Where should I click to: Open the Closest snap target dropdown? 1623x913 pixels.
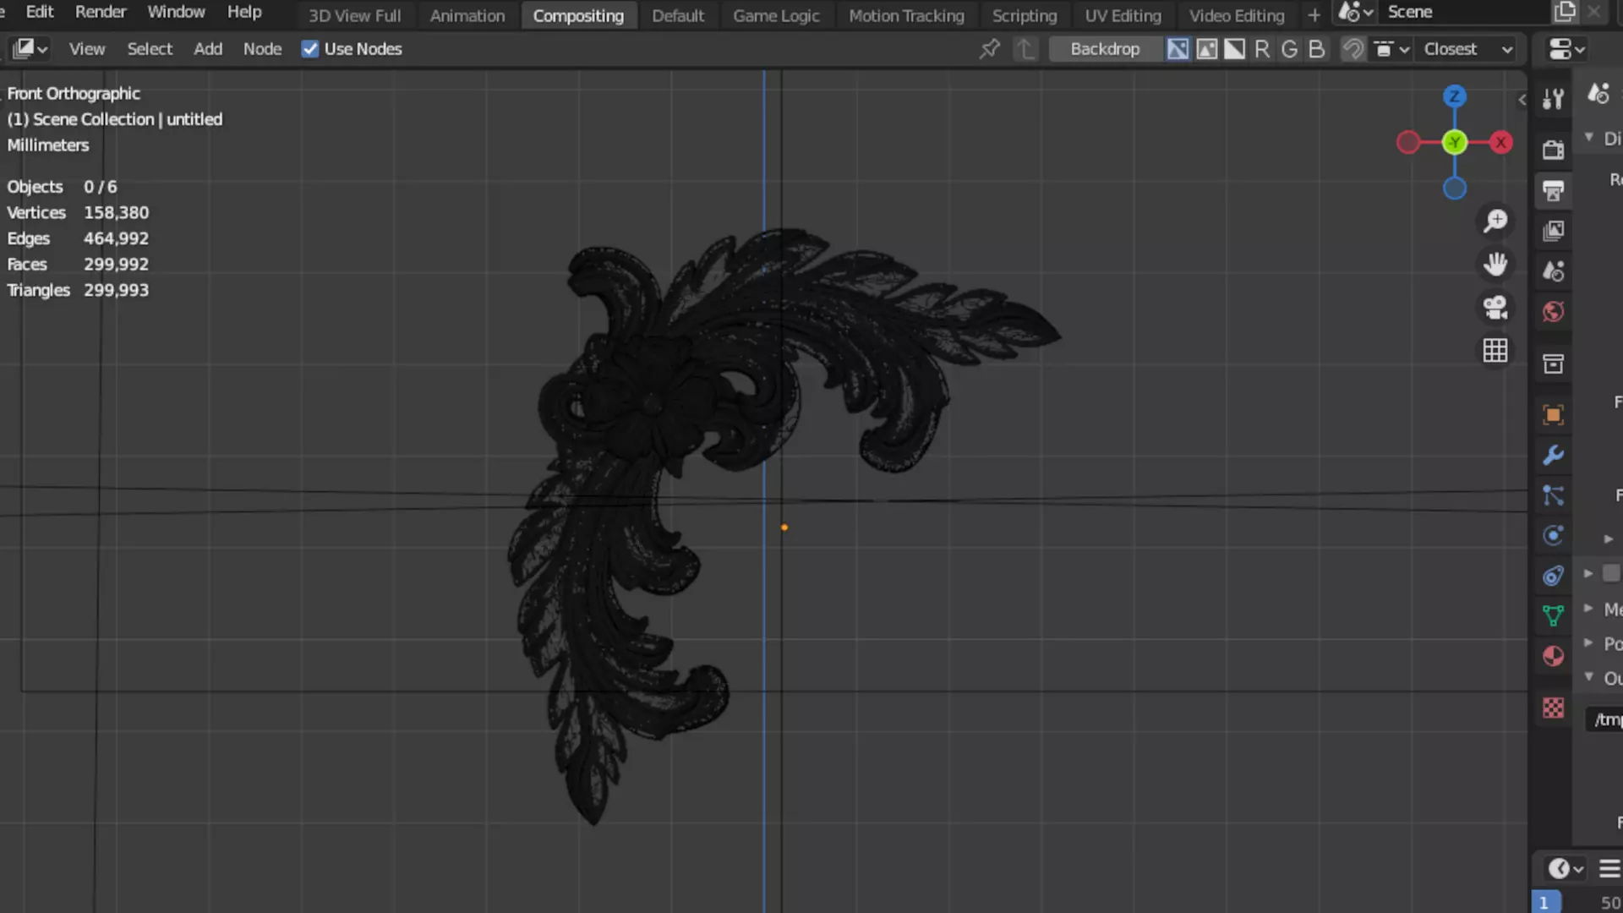click(1468, 49)
